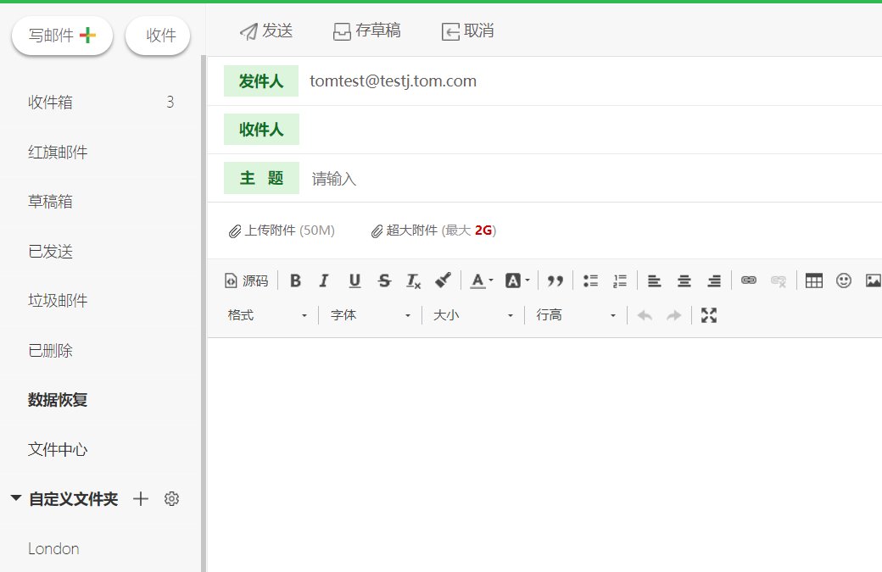Set text alignment to center
Image resolution: width=882 pixels, height=572 pixels.
[684, 280]
